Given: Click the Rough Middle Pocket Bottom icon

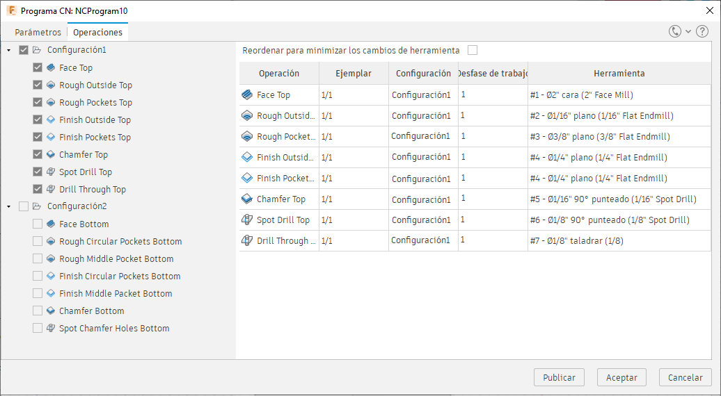Looking at the screenshot, I should 51,258.
